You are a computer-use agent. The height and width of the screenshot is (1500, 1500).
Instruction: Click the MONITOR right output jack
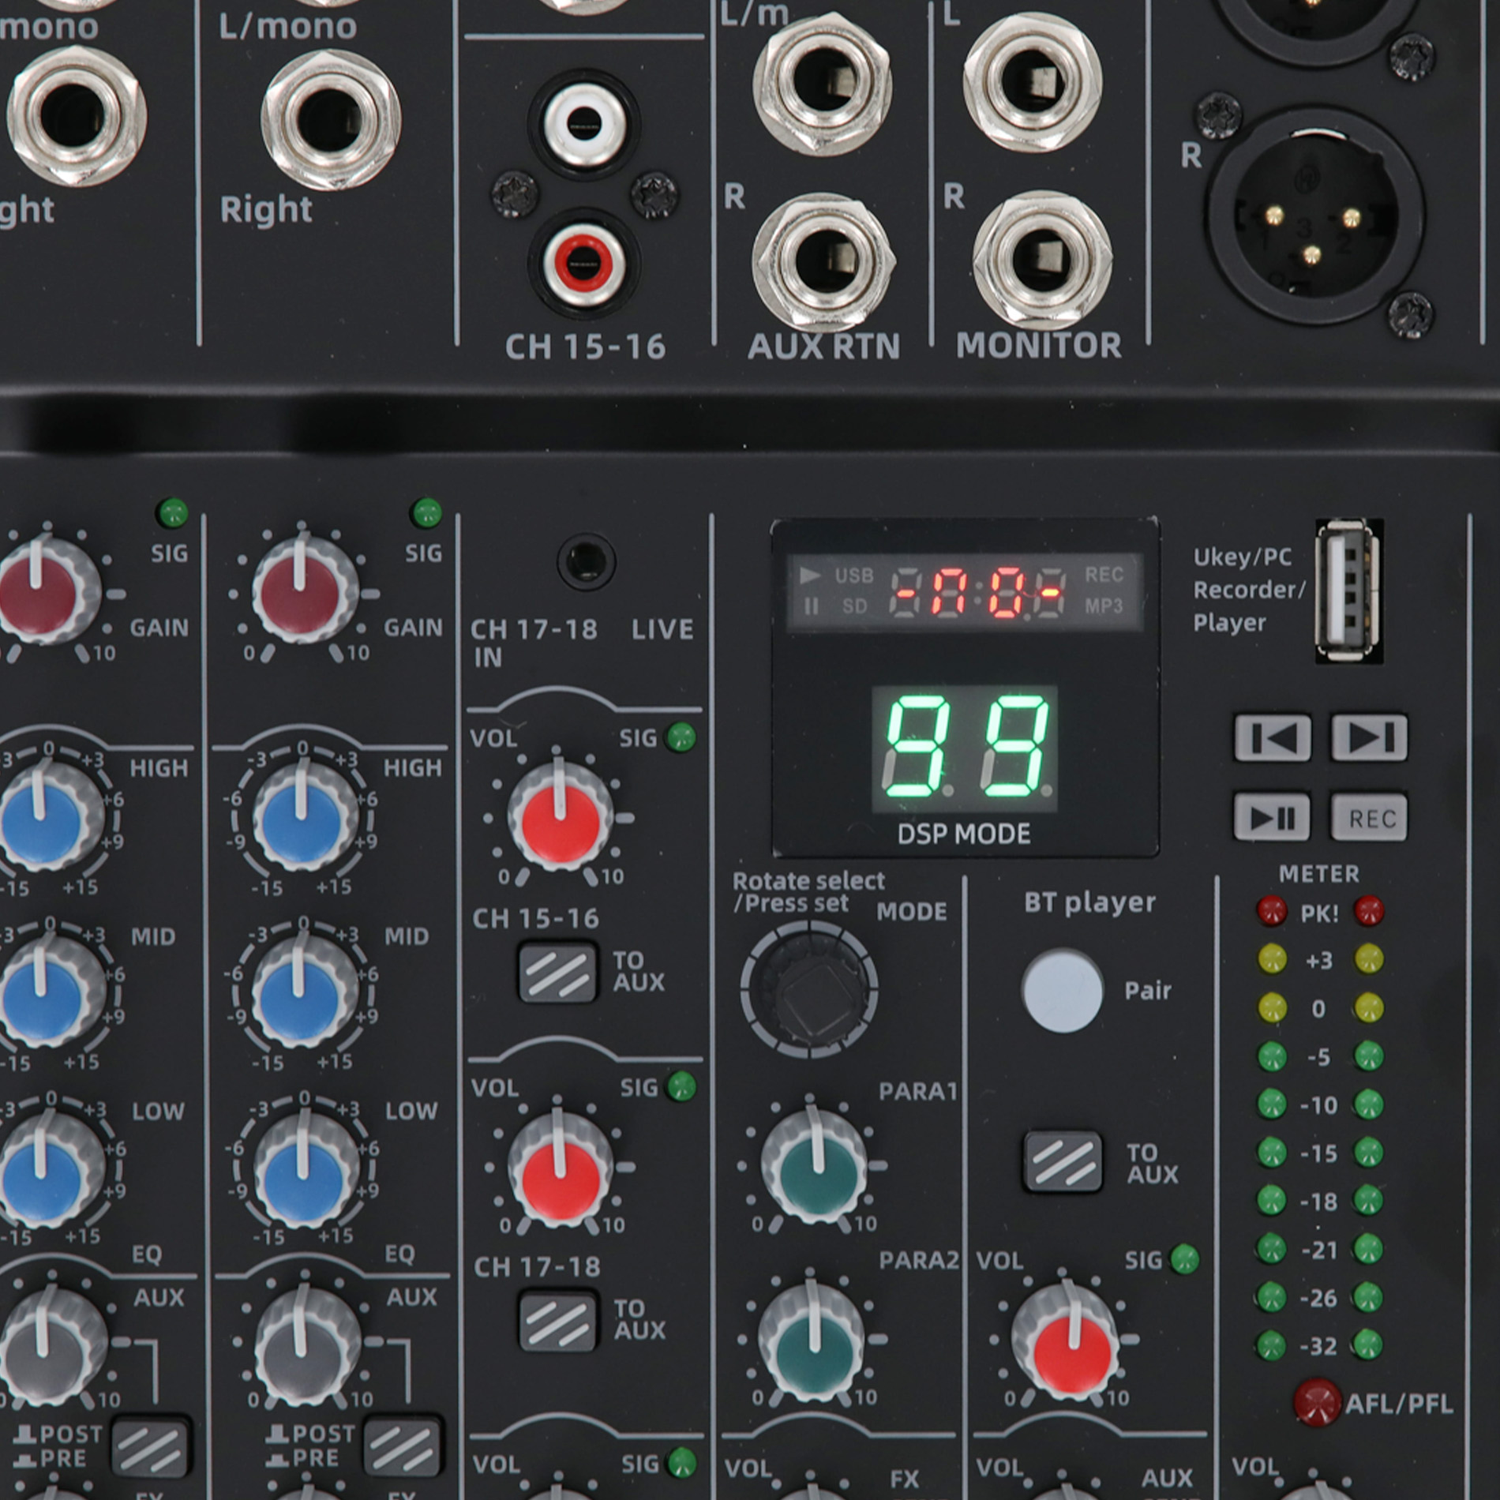pyautogui.click(x=1042, y=261)
